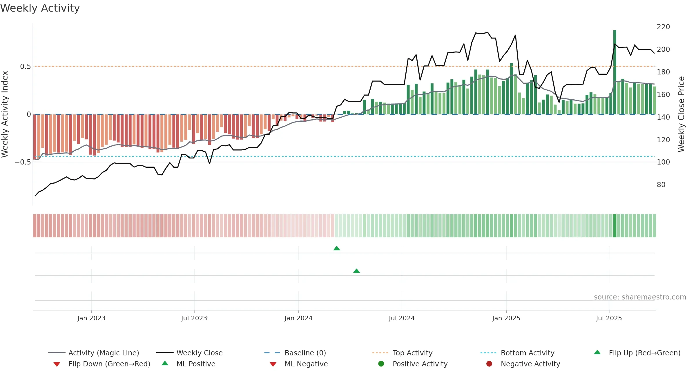Click the Activity (Magic Line) legend entry
696x391 pixels.
[94, 353]
